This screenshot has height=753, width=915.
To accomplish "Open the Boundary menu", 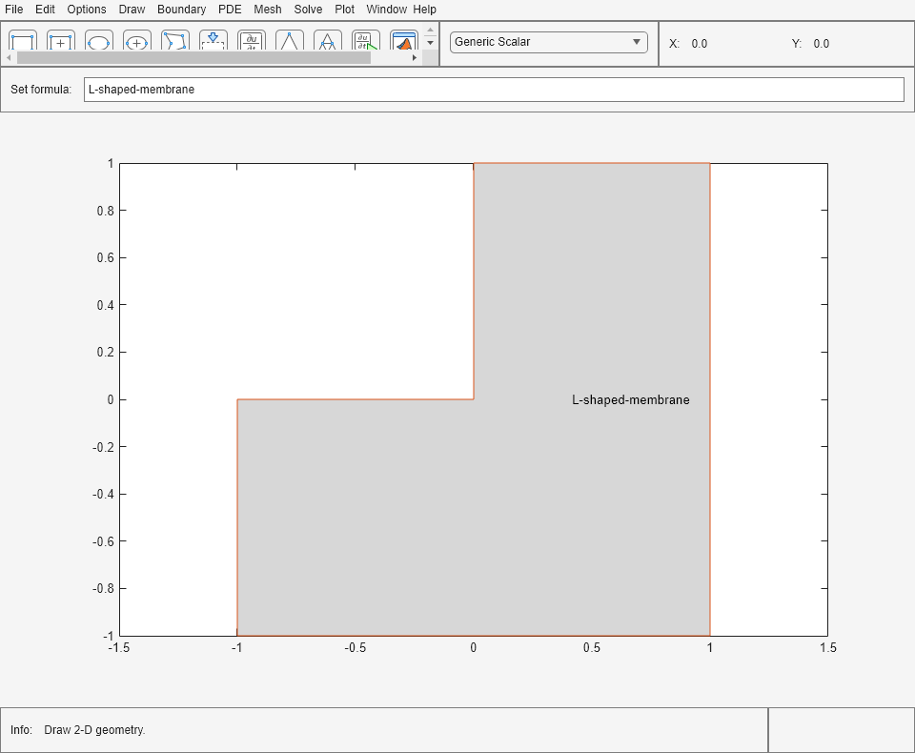I will click(181, 10).
